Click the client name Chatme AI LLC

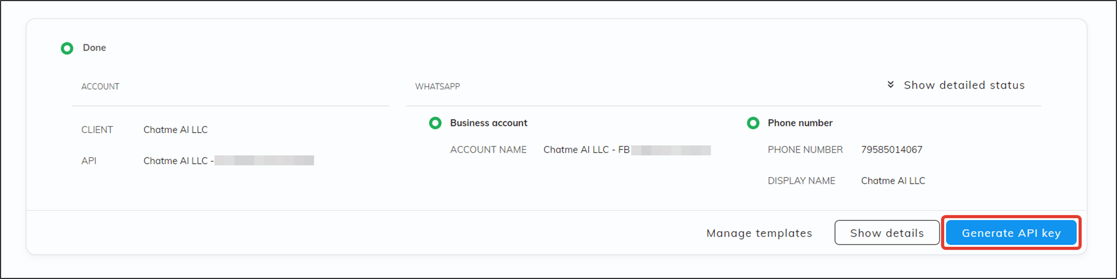tap(176, 130)
